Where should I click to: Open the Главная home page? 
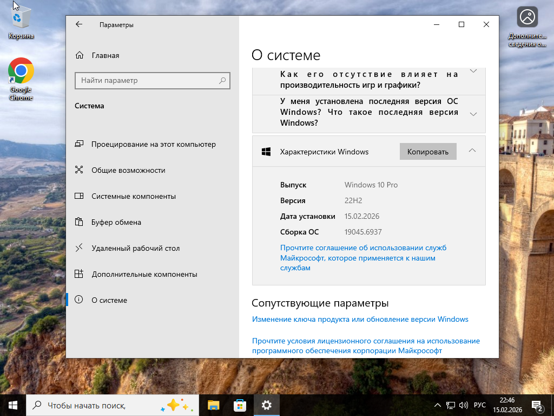(105, 55)
